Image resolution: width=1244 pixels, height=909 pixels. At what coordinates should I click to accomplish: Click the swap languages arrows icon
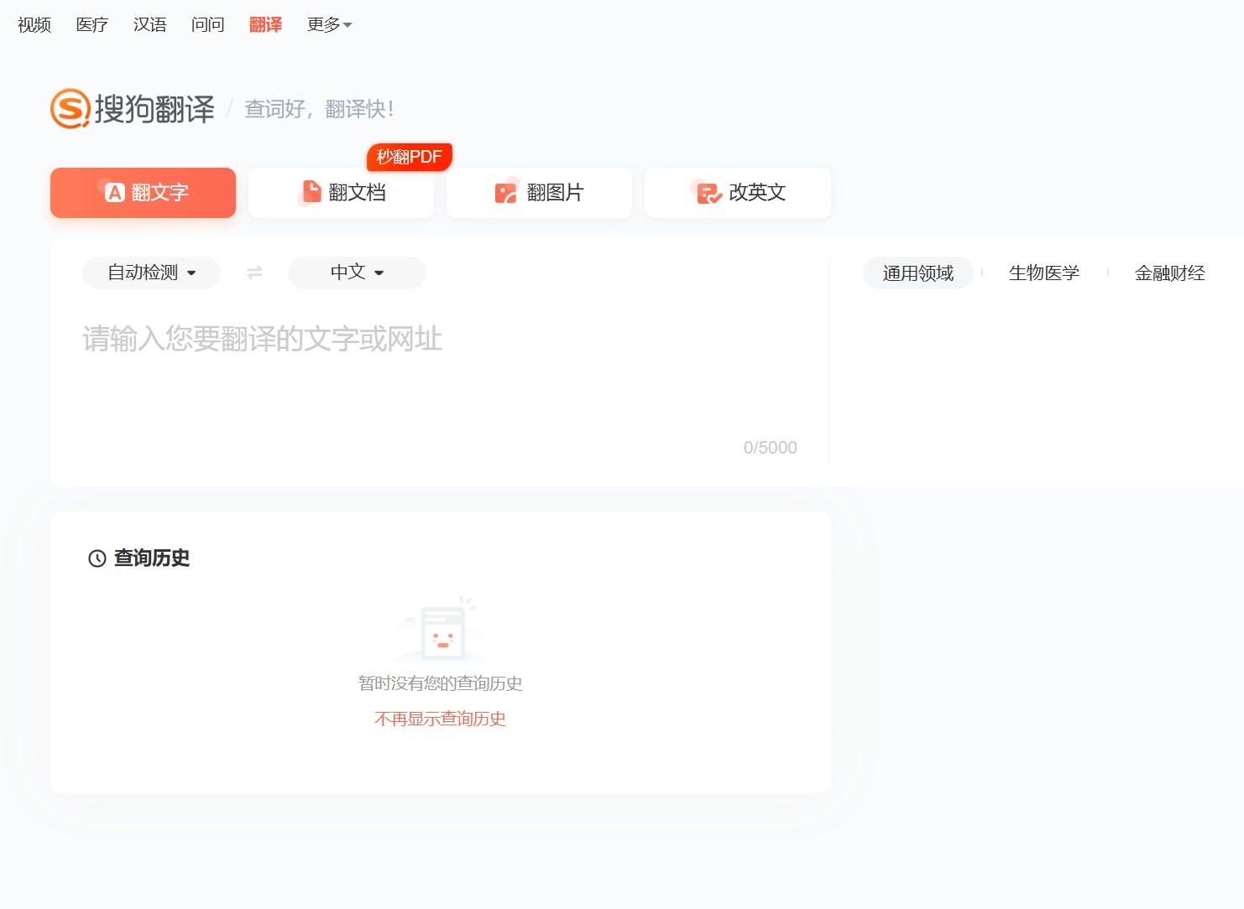254,273
